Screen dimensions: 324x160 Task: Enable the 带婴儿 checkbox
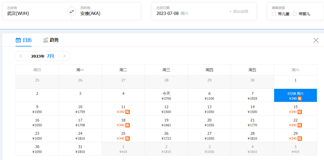tap(294, 14)
